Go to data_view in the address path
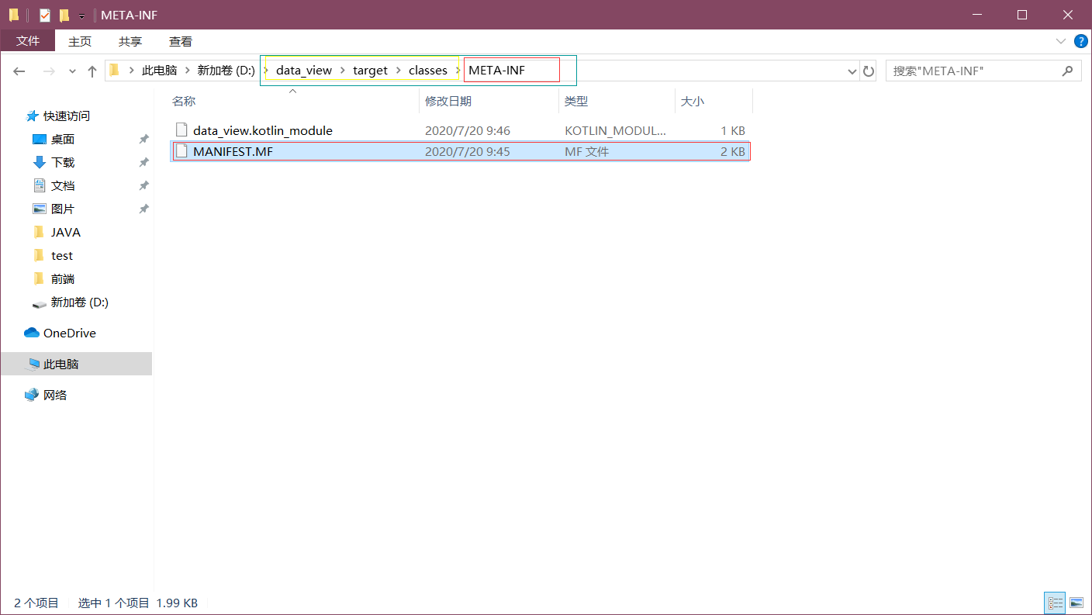Viewport: 1092px width, 615px height. [x=304, y=71]
